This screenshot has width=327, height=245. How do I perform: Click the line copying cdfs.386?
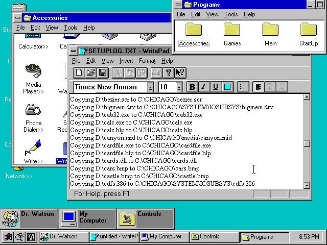162,184
